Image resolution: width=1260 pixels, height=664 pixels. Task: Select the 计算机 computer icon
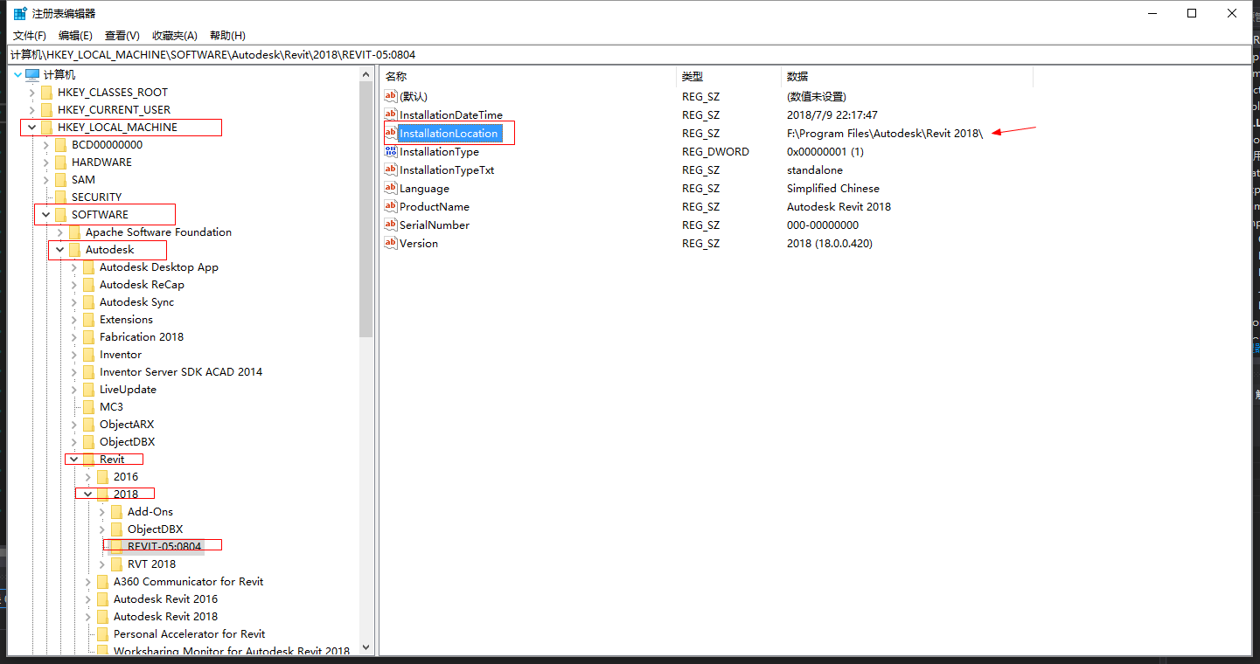pos(32,75)
